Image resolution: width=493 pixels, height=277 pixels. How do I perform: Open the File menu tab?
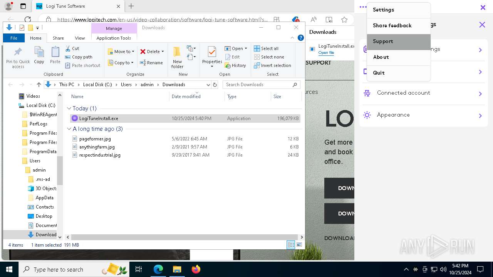[x=14, y=38]
